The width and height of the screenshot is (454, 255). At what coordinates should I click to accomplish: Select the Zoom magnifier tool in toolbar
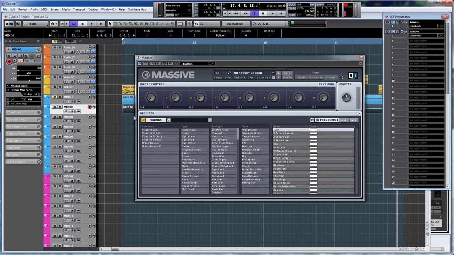click(x=136, y=24)
